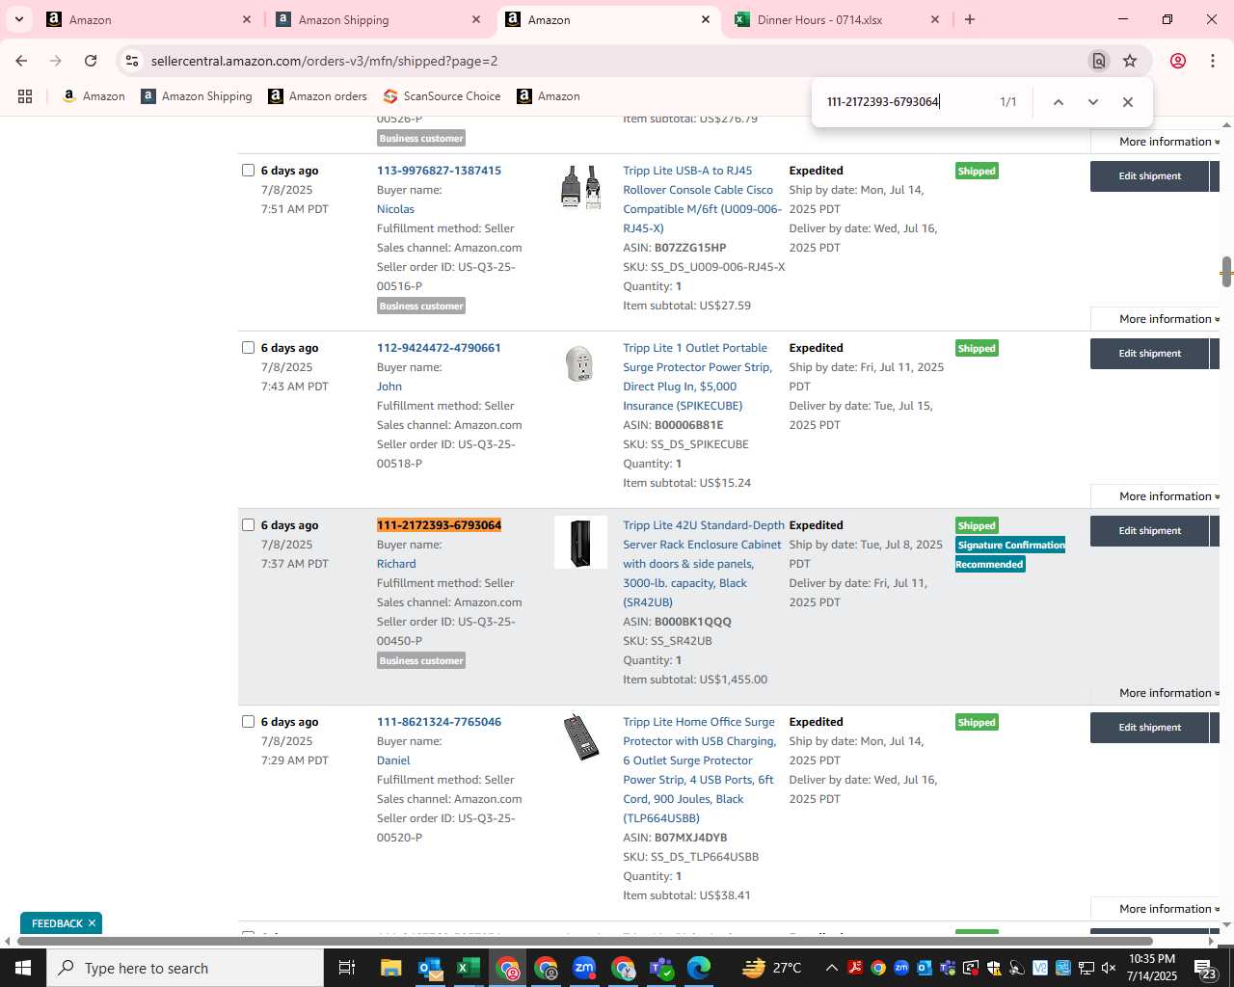1234x987 pixels.
Task: Close the find-in-page bar
Action: tap(1127, 102)
